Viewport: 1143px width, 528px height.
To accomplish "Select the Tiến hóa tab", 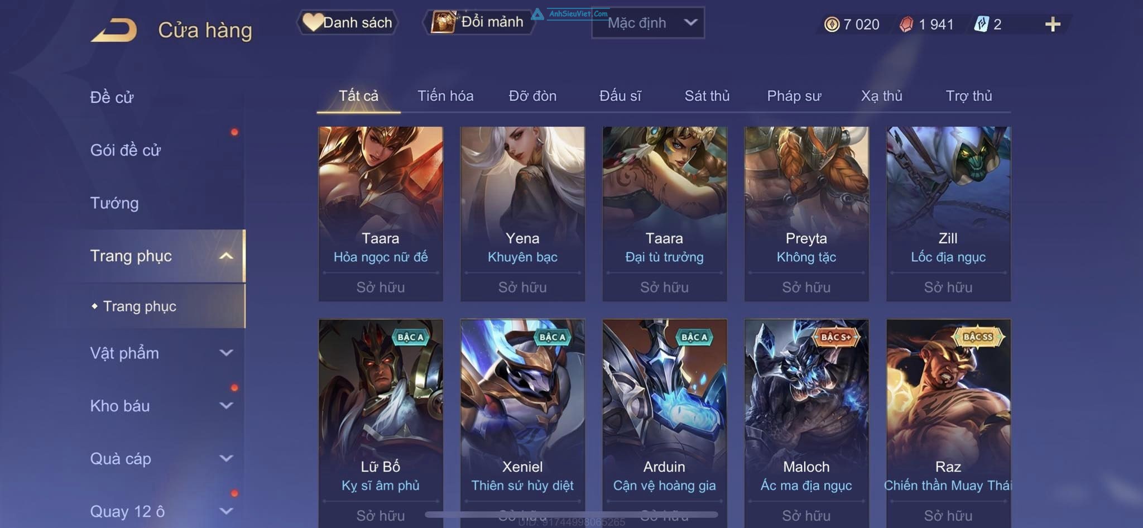I will [445, 96].
